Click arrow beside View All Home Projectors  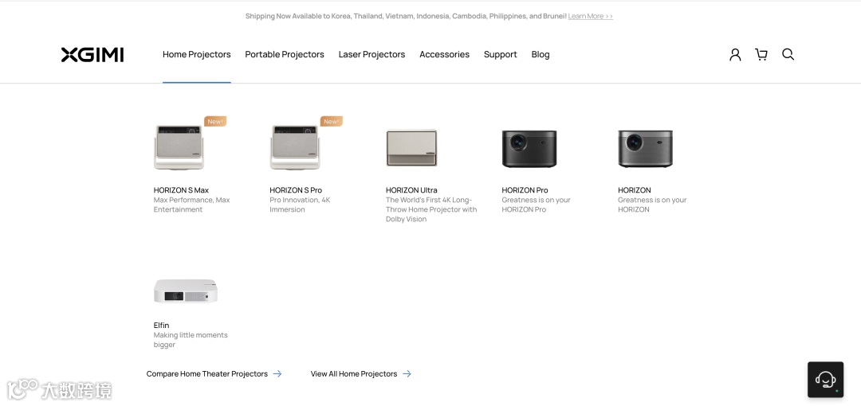point(407,373)
